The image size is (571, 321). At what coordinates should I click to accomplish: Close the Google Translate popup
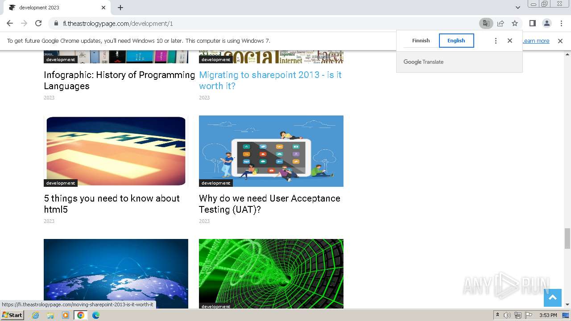(510, 41)
